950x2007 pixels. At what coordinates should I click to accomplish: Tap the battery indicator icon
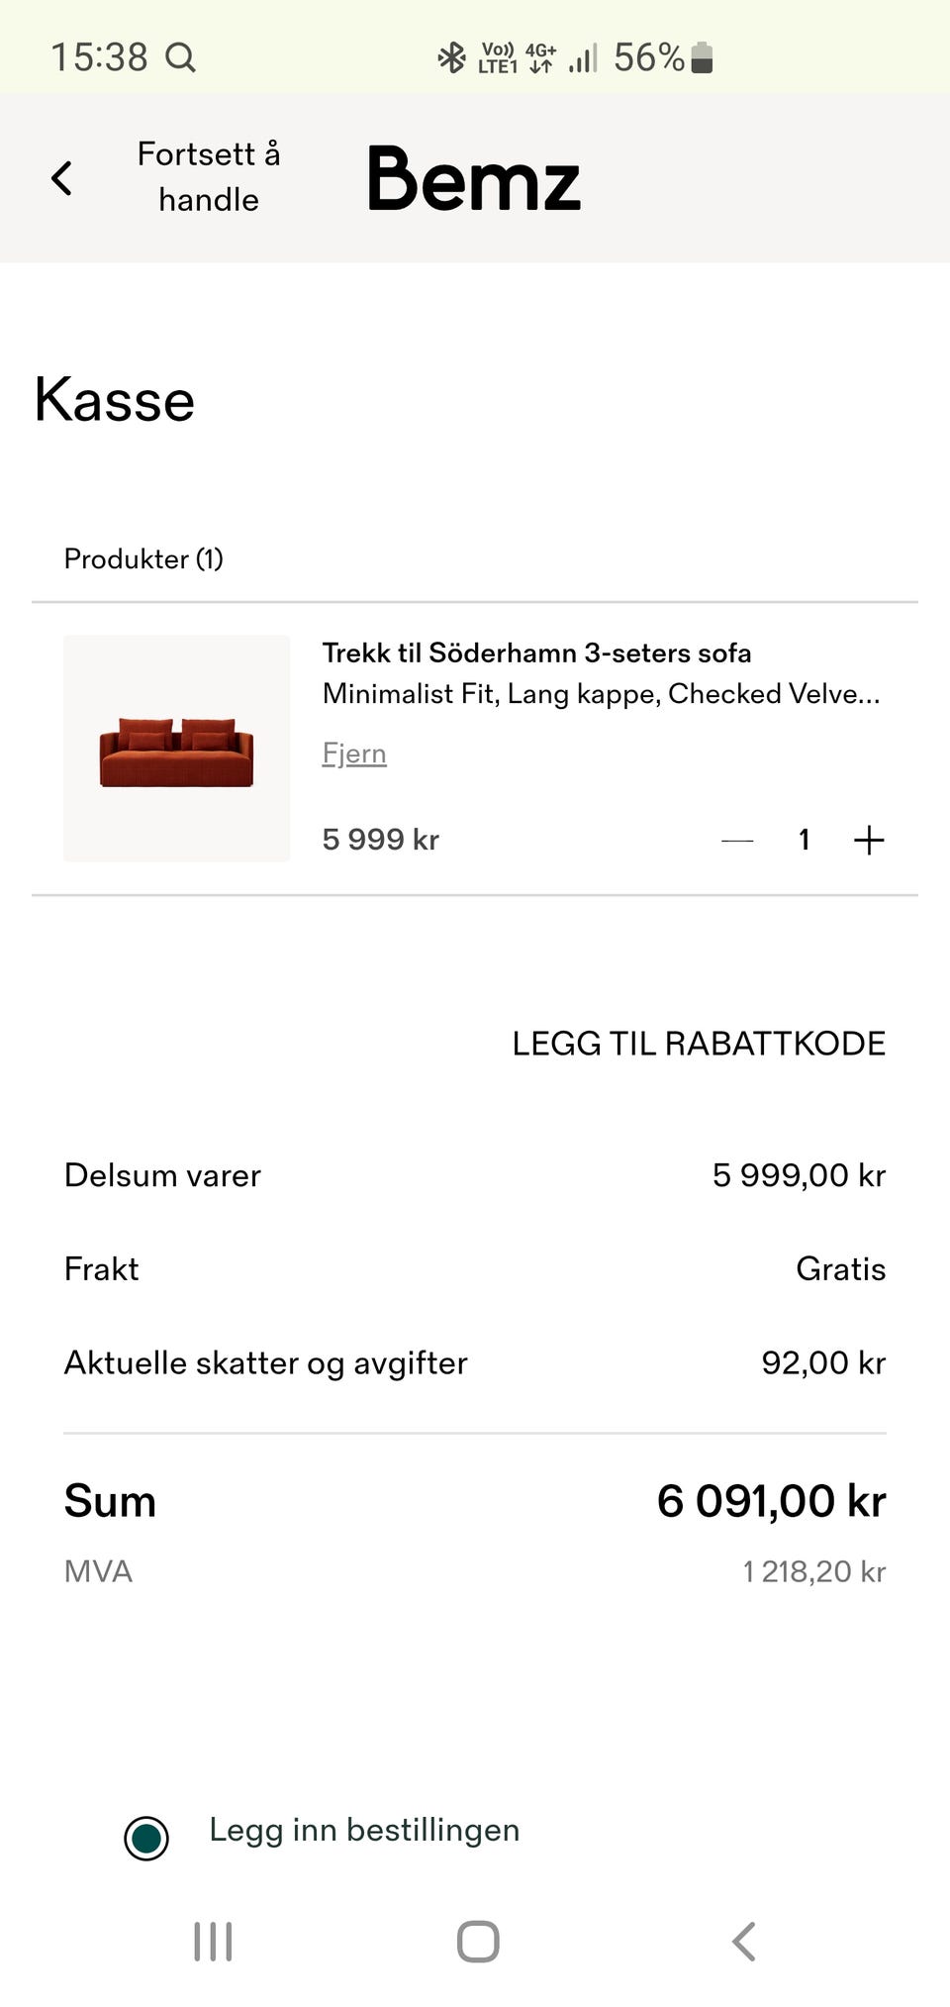coord(702,57)
